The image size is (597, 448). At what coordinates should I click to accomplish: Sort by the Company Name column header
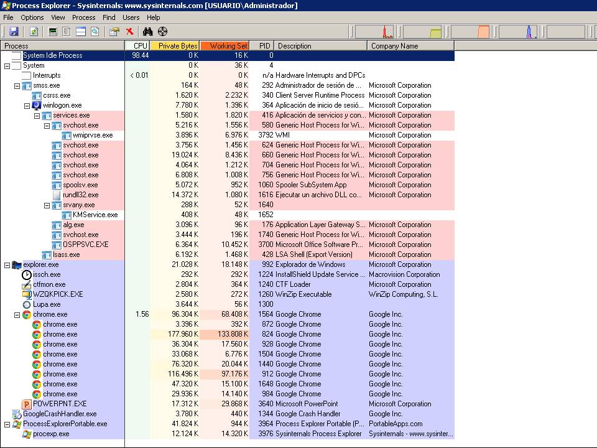(411, 45)
